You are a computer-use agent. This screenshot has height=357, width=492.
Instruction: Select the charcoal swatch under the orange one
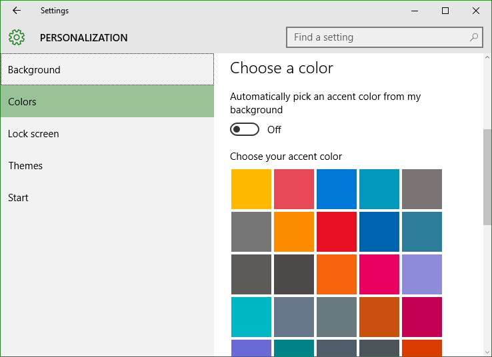coord(294,274)
